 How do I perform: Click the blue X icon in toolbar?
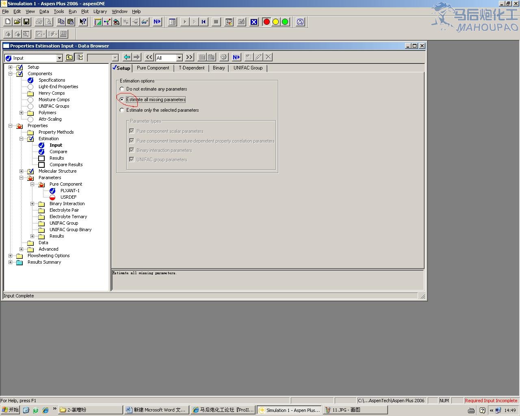[254, 22]
